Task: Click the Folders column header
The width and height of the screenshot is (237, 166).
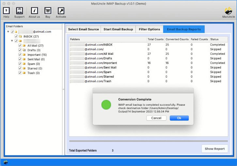Action: click(x=108, y=39)
